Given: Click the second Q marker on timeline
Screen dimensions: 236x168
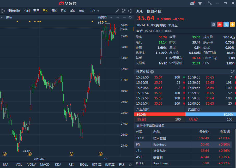Looking at the screenshot, I should click(x=71, y=154).
